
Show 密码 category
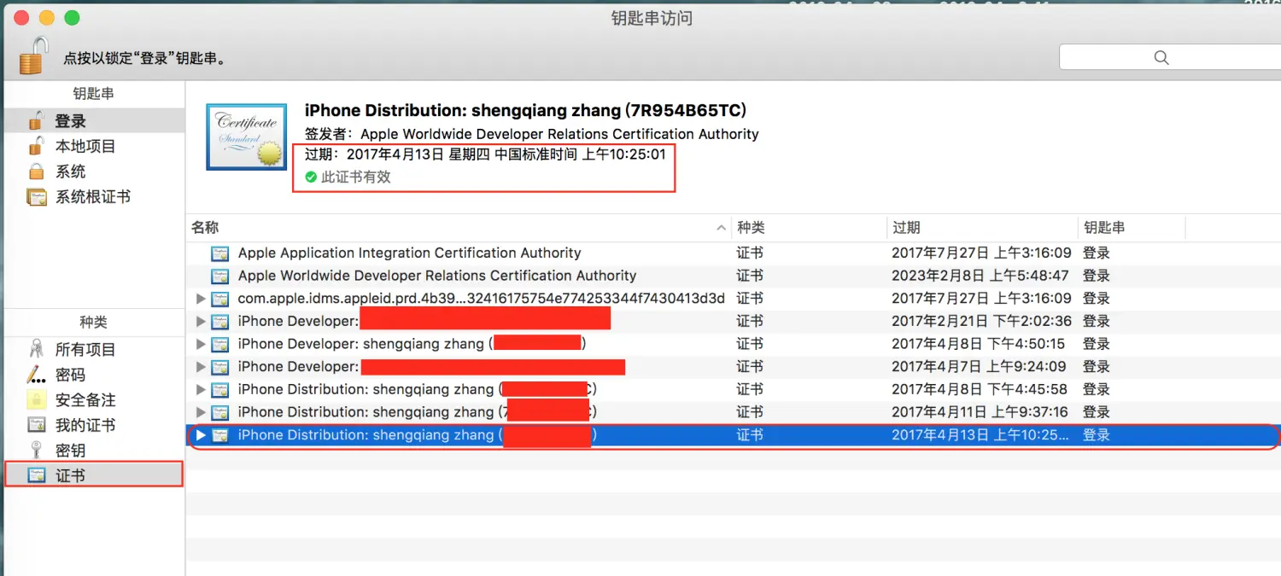94,375
